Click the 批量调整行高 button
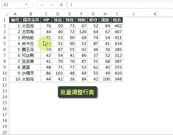 [77, 92]
